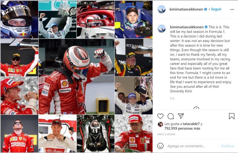
Task: View the 792,959 personas más likes list
Action: (x=182, y=129)
